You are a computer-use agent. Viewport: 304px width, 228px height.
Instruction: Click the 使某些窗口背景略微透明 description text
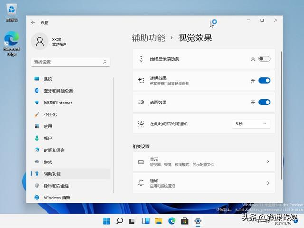coord(169,84)
